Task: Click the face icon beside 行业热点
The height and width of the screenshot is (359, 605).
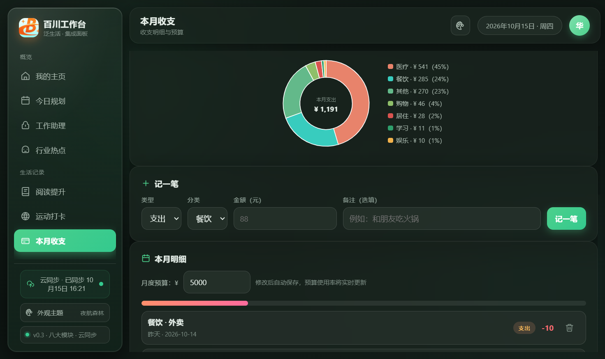Action: click(x=25, y=150)
